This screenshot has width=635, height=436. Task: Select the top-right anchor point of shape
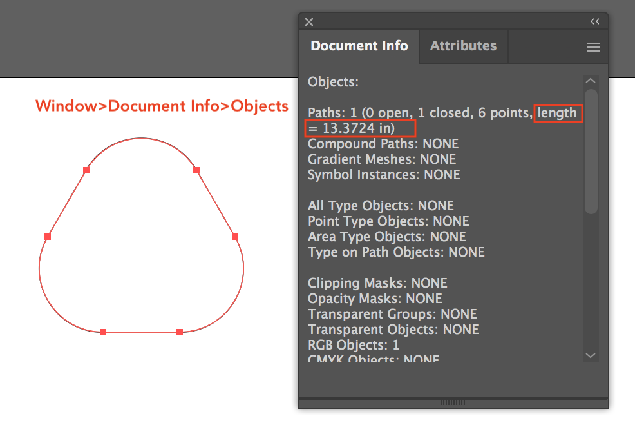196,170
